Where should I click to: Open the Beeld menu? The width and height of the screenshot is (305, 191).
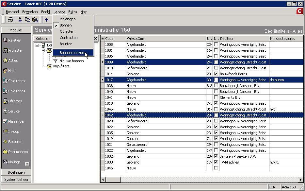[x=45, y=12]
